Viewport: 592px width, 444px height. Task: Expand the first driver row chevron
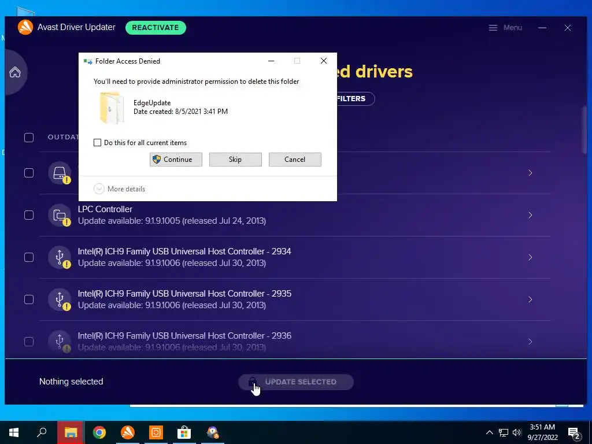coord(530,173)
